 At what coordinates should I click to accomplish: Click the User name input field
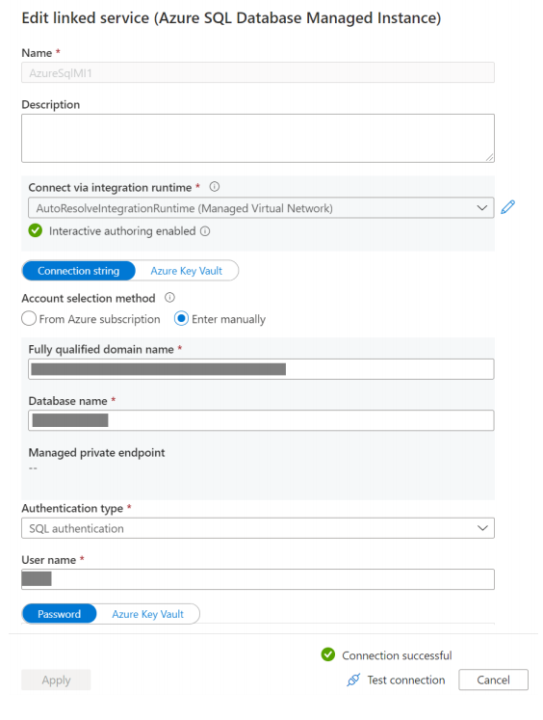pyautogui.click(x=258, y=579)
